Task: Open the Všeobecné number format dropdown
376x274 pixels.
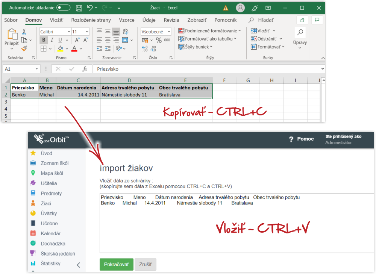Action: click(169, 32)
